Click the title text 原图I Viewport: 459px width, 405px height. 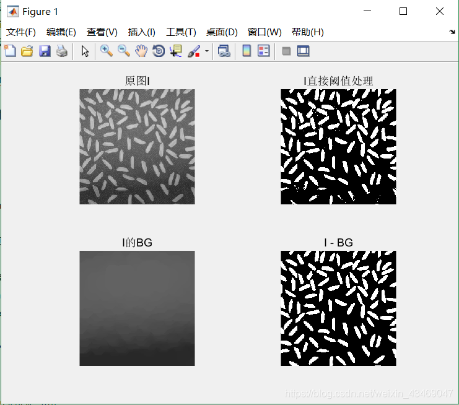pos(138,81)
